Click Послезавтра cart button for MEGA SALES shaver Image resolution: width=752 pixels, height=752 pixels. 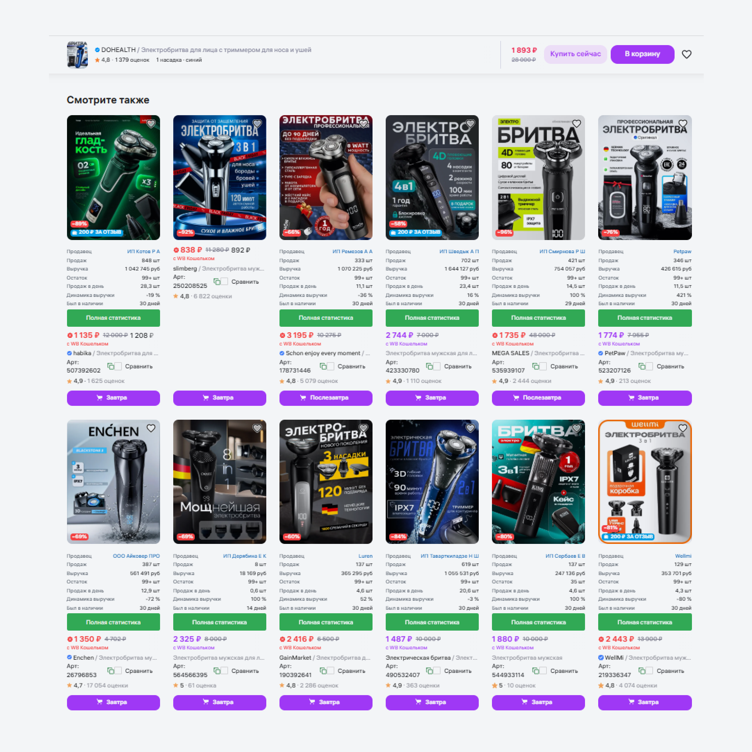tap(538, 398)
